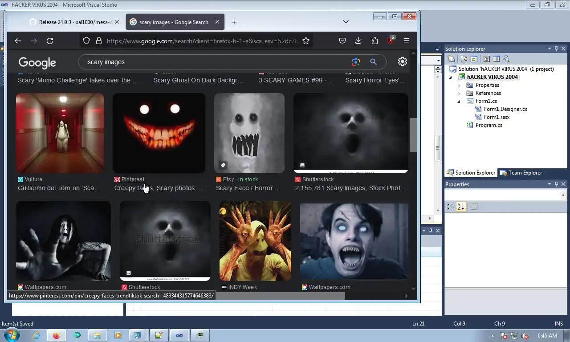The height and width of the screenshot is (342, 570).
Task: Click the glowing orange smile face thumbnail
Action: (159, 133)
